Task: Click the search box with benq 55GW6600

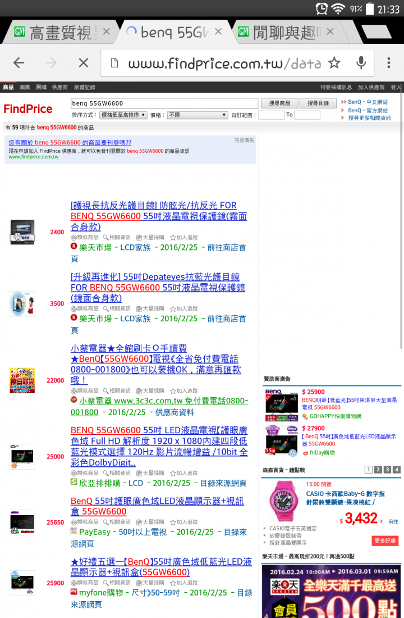Action: pos(164,103)
